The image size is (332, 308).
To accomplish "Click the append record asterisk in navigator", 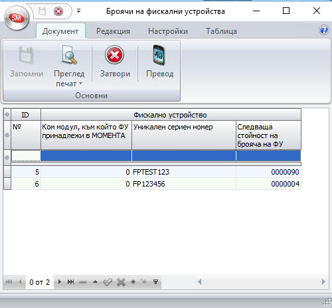I will coord(133,281).
